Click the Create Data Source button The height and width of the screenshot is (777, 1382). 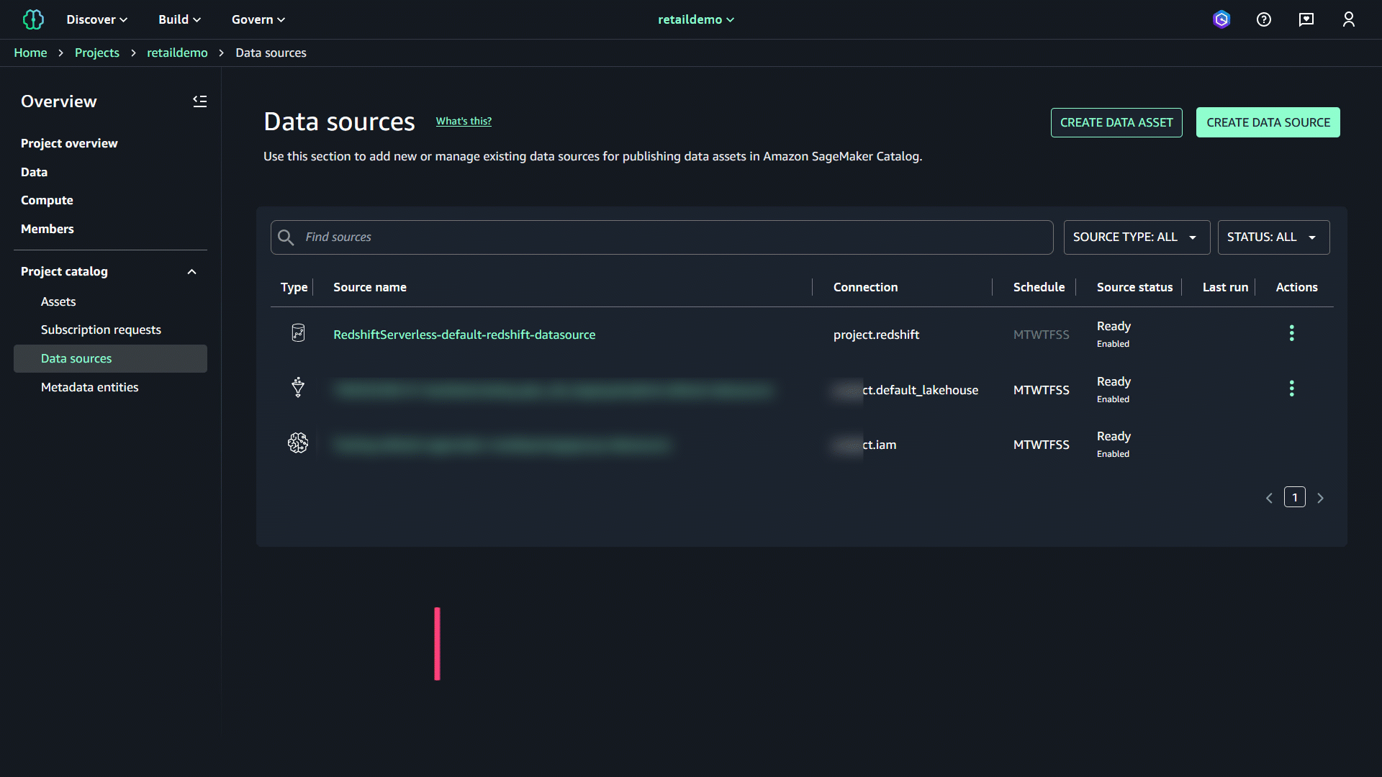(x=1268, y=122)
